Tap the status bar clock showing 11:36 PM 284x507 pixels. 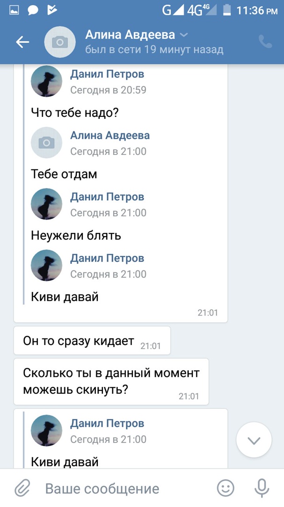point(256,11)
